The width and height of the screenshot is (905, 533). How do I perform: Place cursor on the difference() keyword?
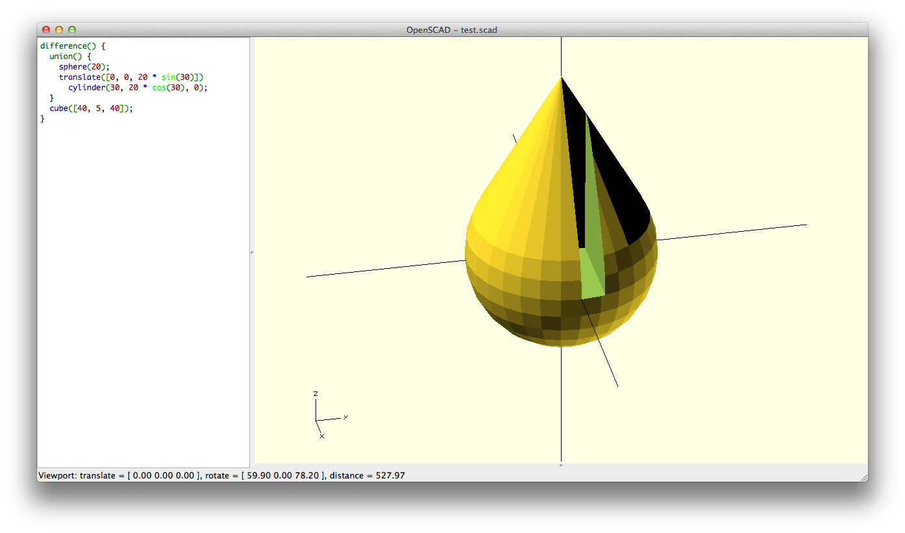click(x=64, y=46)
